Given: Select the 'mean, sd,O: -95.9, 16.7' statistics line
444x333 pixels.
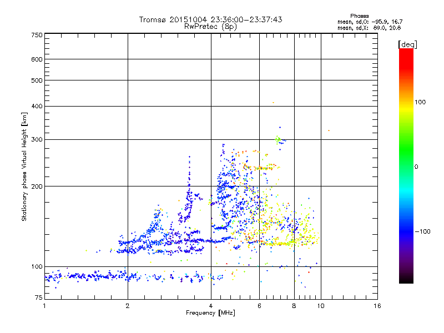Looking at the screenshot, I should (x=370, y=22).
